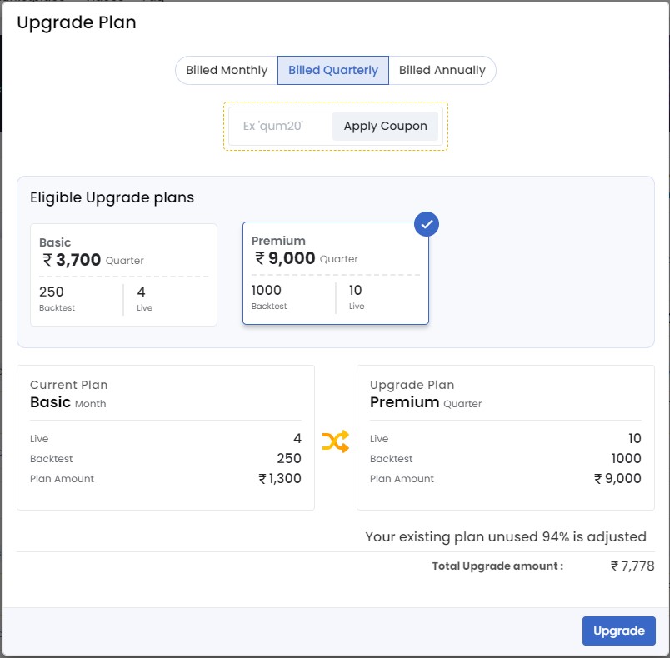Click the blue checkmark badge on Premium

pos(427,224)
